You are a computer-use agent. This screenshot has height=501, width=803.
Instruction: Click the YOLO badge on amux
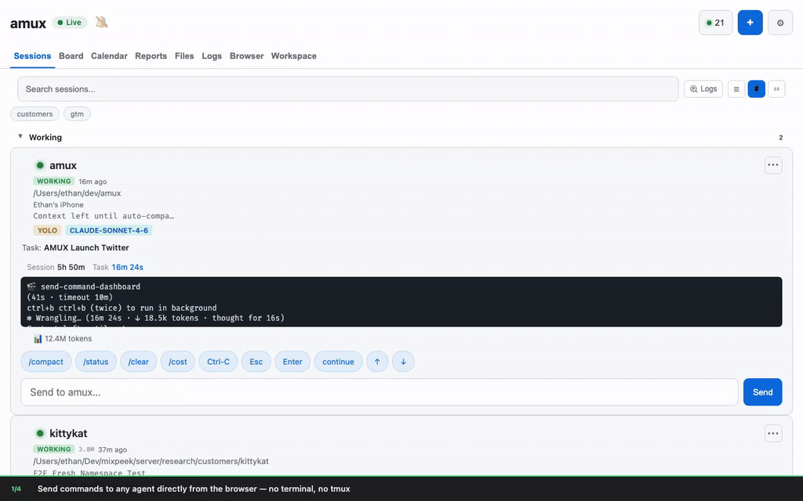coord(47,231)
